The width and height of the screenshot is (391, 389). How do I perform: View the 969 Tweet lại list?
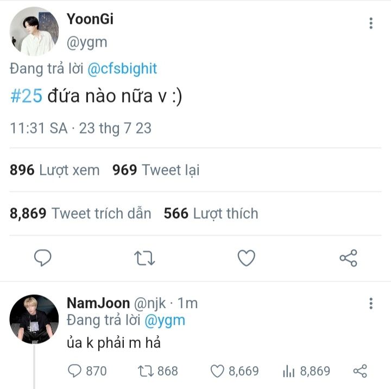click(156, 170)
